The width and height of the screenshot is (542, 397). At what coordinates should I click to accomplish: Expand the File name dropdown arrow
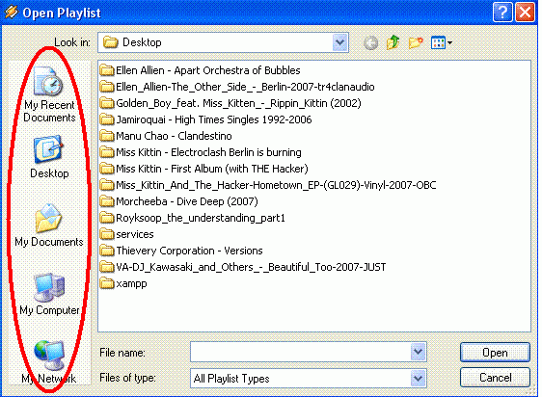click(x=419, y=352)
